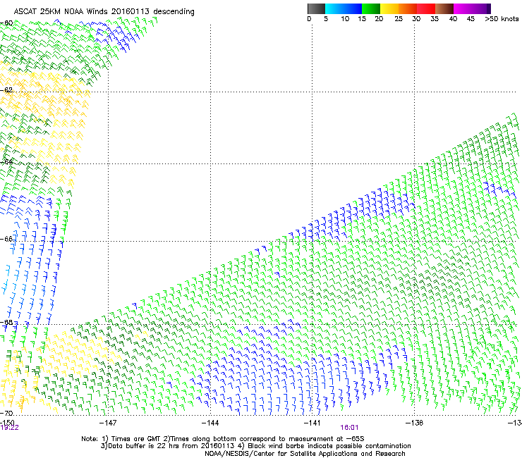Click the yellow 20-25 knots color swatch
The height and width of the screenshot is (458, 522).
tap(389, 8)
